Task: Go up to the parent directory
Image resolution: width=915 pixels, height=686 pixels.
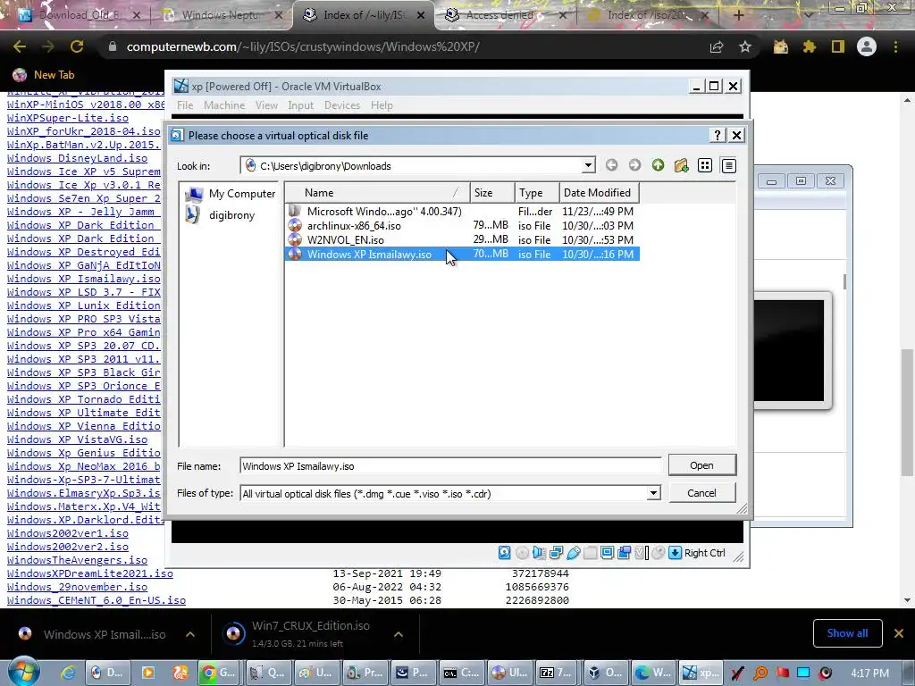Action: [x=658, y=165]
